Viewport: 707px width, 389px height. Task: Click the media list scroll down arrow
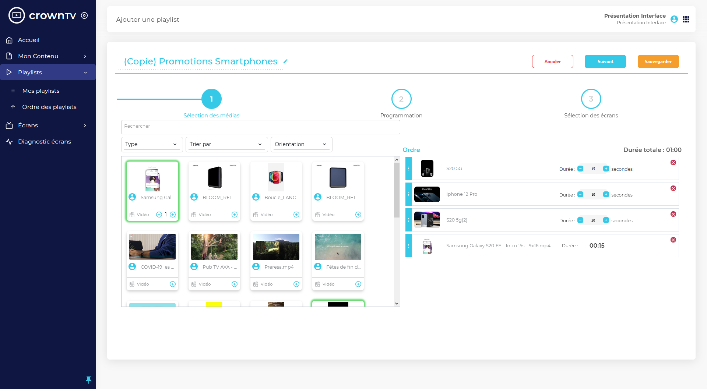397,304
